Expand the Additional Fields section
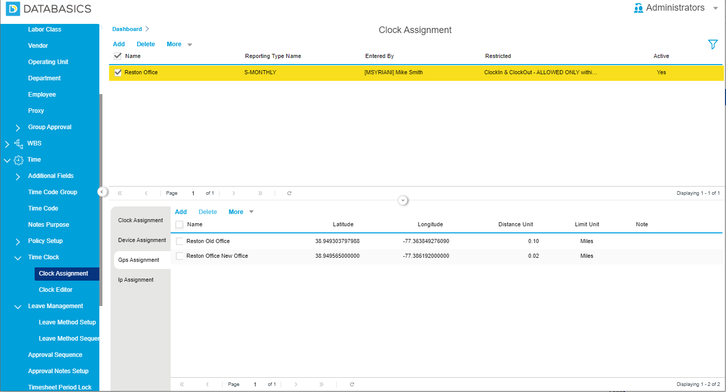Screen dimensions: 726x392 pyautogui.click(x=17, y=176)
